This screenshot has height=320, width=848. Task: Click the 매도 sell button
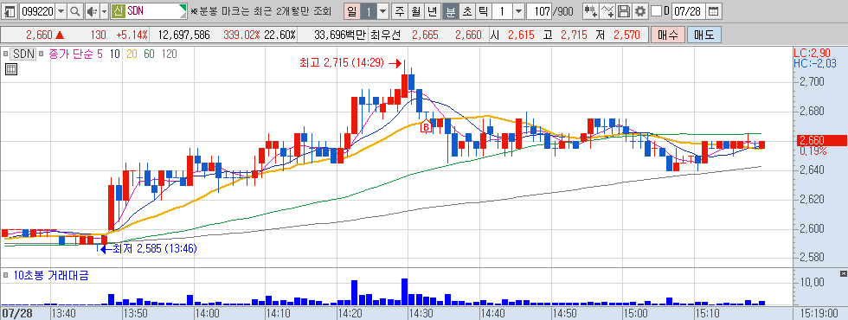(x=703, y=35)
